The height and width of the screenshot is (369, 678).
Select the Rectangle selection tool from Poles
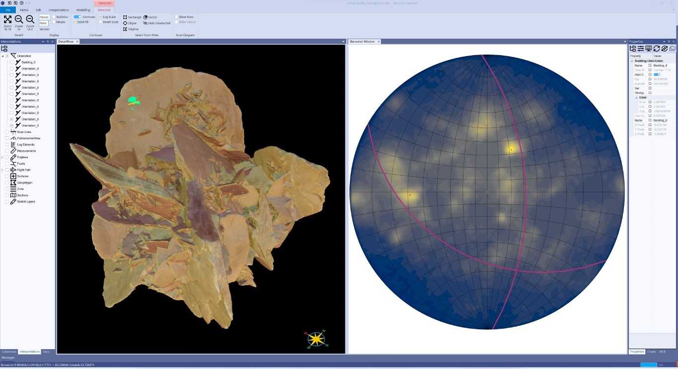click(x=133, y=17)
